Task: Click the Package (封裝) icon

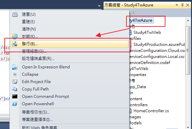Action: (x=15, y=37)
